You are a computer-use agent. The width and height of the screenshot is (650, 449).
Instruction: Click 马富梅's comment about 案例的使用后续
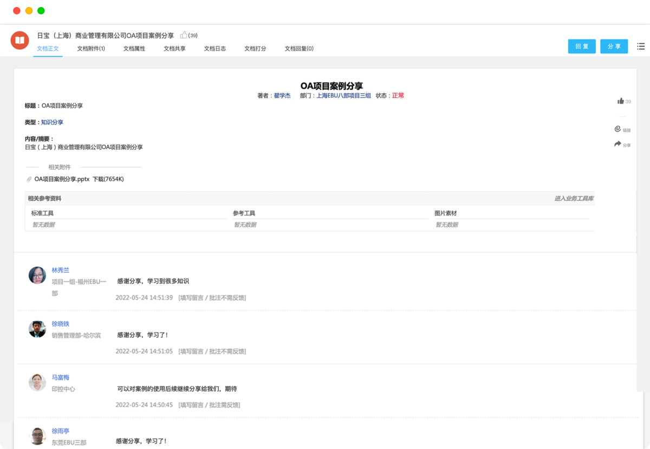click(177, 389)
